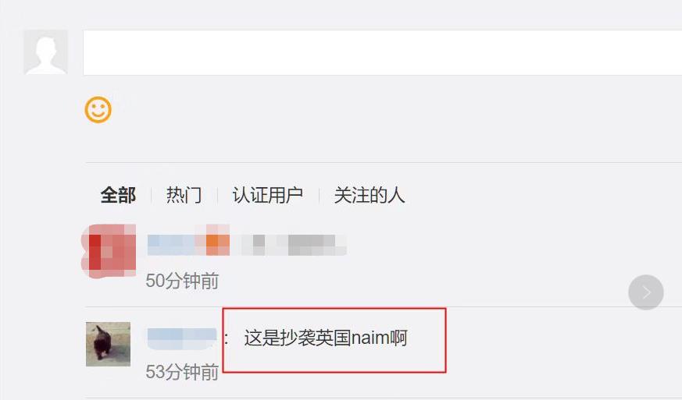The height and width of the screenshot is (400, 682).
Task: Select the 认证用户 filter tab
Action: (x=267, y=195)
